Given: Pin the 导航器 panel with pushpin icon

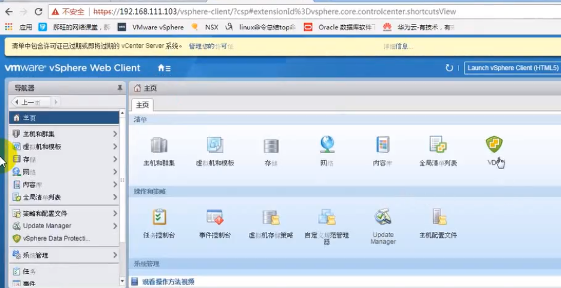Looking at the screenshot, I should pos(120,88).
